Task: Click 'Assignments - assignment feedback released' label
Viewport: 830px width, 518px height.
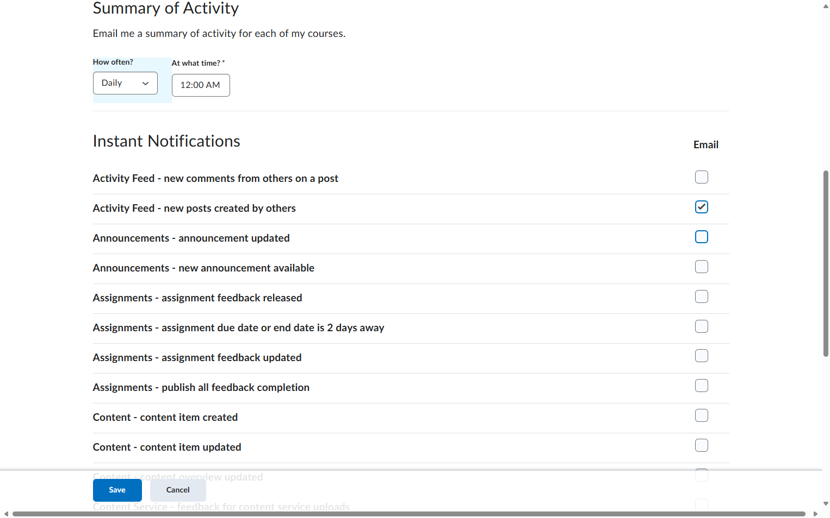Action: 197,298
